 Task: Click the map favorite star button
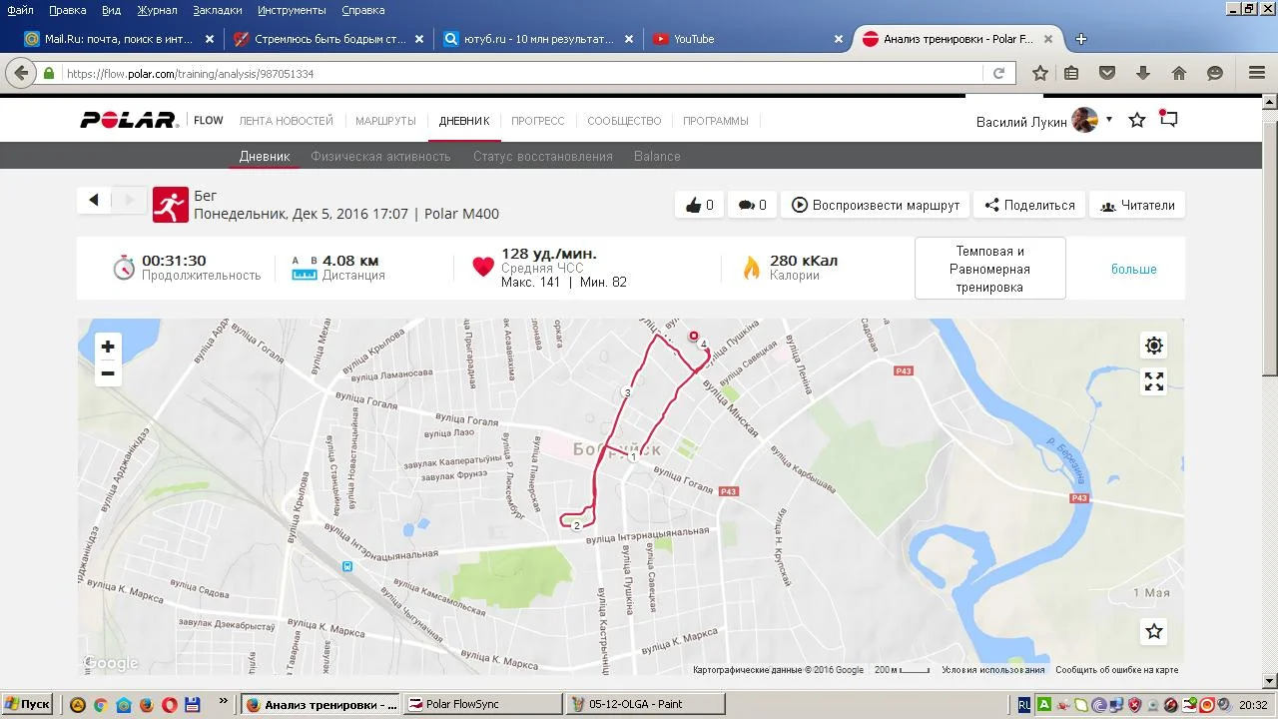[1154, 631]
